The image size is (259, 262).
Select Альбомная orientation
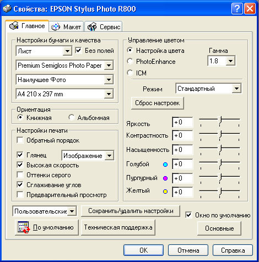[72, 117]
